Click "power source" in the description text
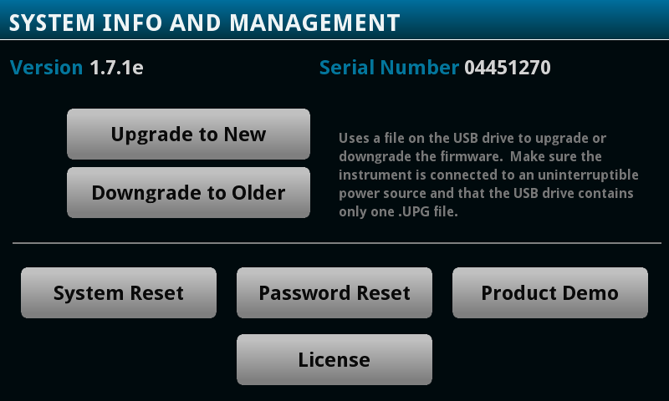Image resolution: width=669 pixels, height=401 pixels. 379,194
